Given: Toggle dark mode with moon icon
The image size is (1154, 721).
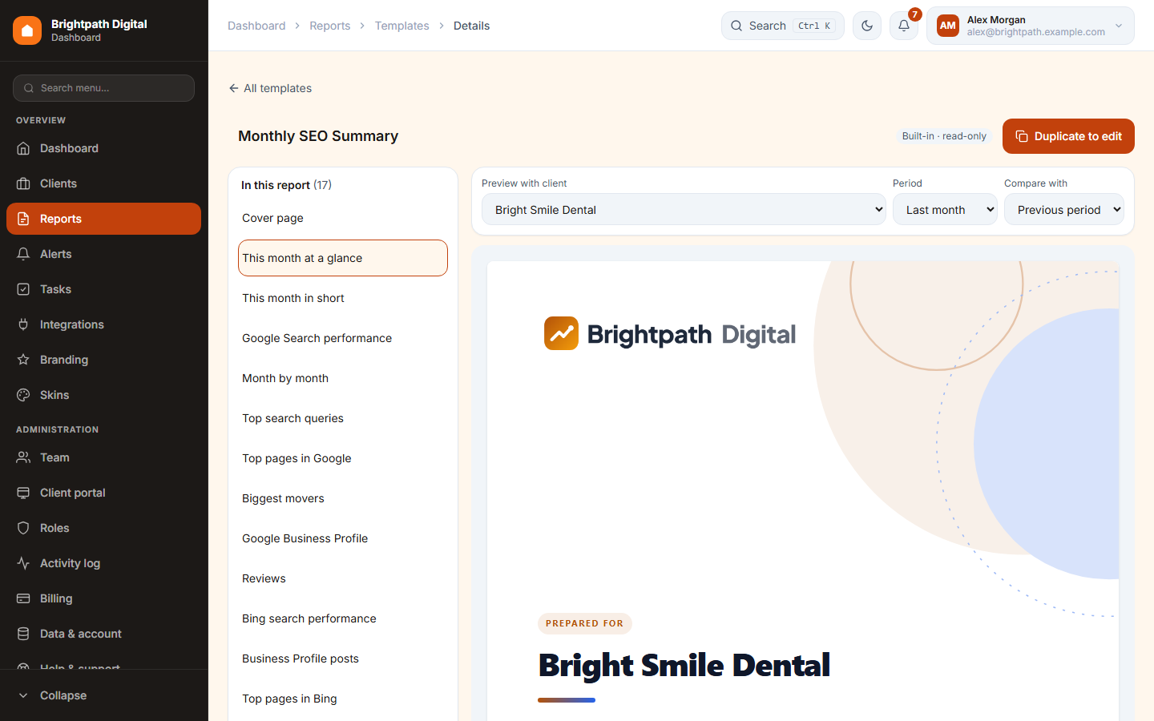Looking at the screenshot, I should (867, 26).
